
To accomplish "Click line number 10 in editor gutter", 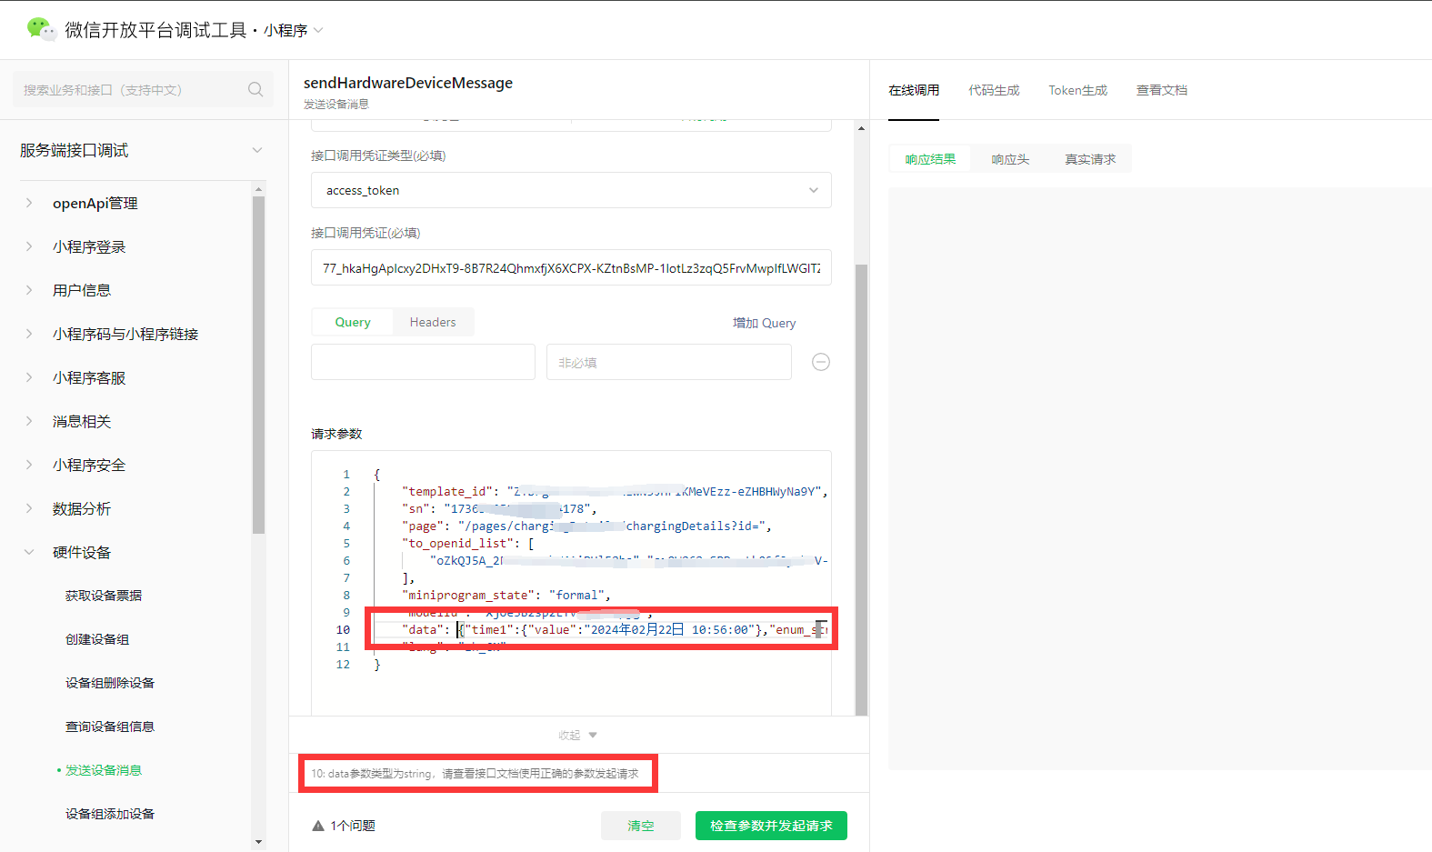I will (x=343, y=629).
